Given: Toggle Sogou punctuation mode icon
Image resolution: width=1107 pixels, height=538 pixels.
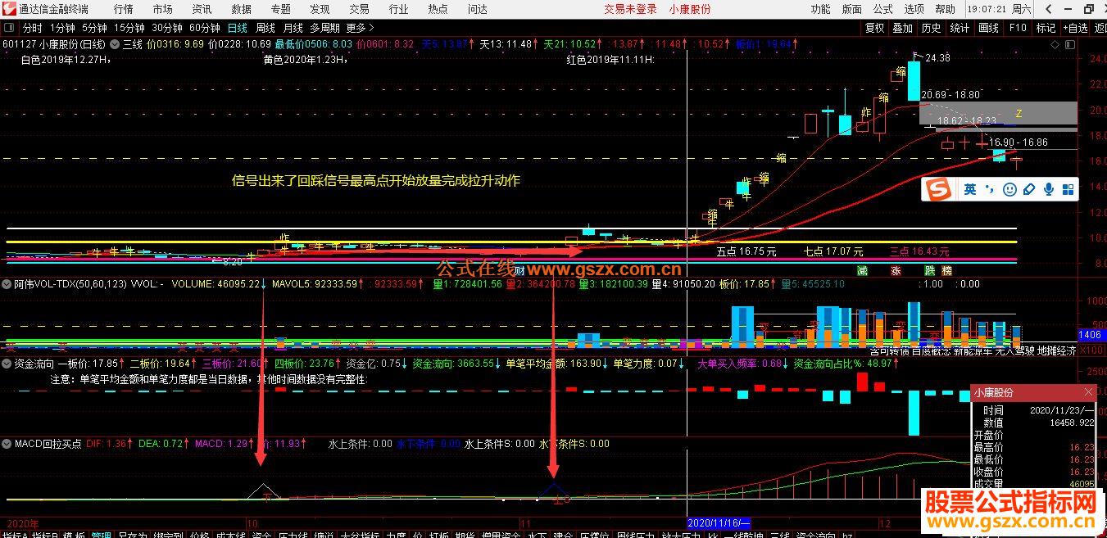Looking at the screenshot, I should (x=989, y=190).
